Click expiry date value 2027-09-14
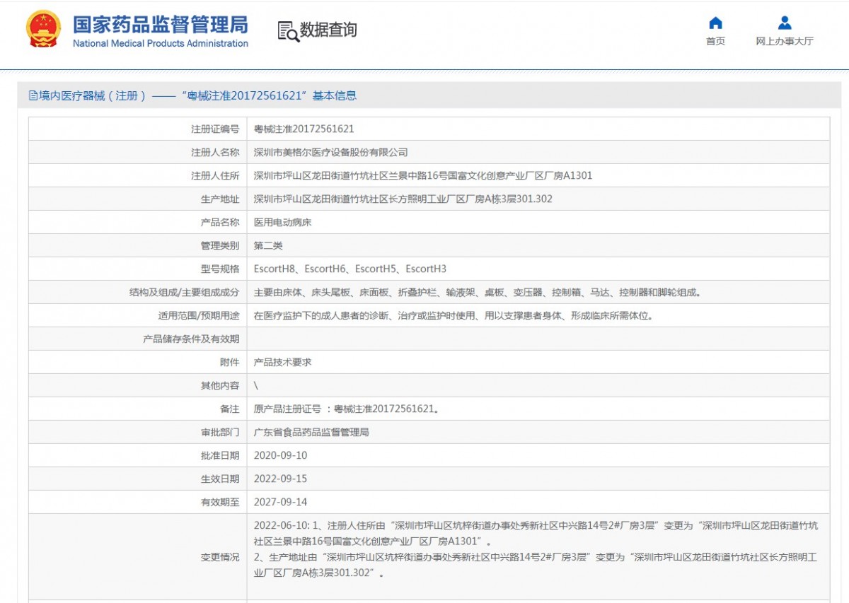The height and width of the screenshot is (603, 849). point(280,502)
